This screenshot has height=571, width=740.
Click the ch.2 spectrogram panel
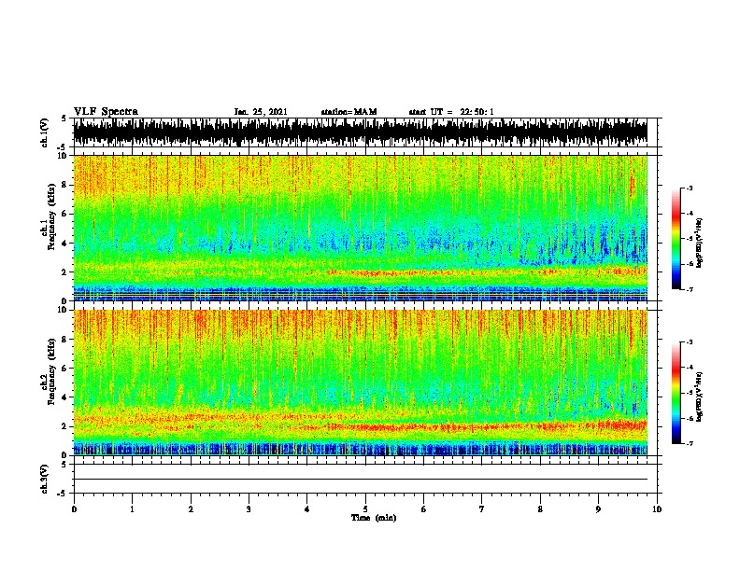click(361, 383)
